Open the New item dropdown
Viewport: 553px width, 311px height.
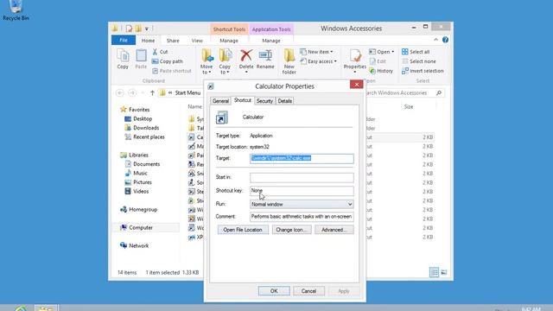point(317,52)
